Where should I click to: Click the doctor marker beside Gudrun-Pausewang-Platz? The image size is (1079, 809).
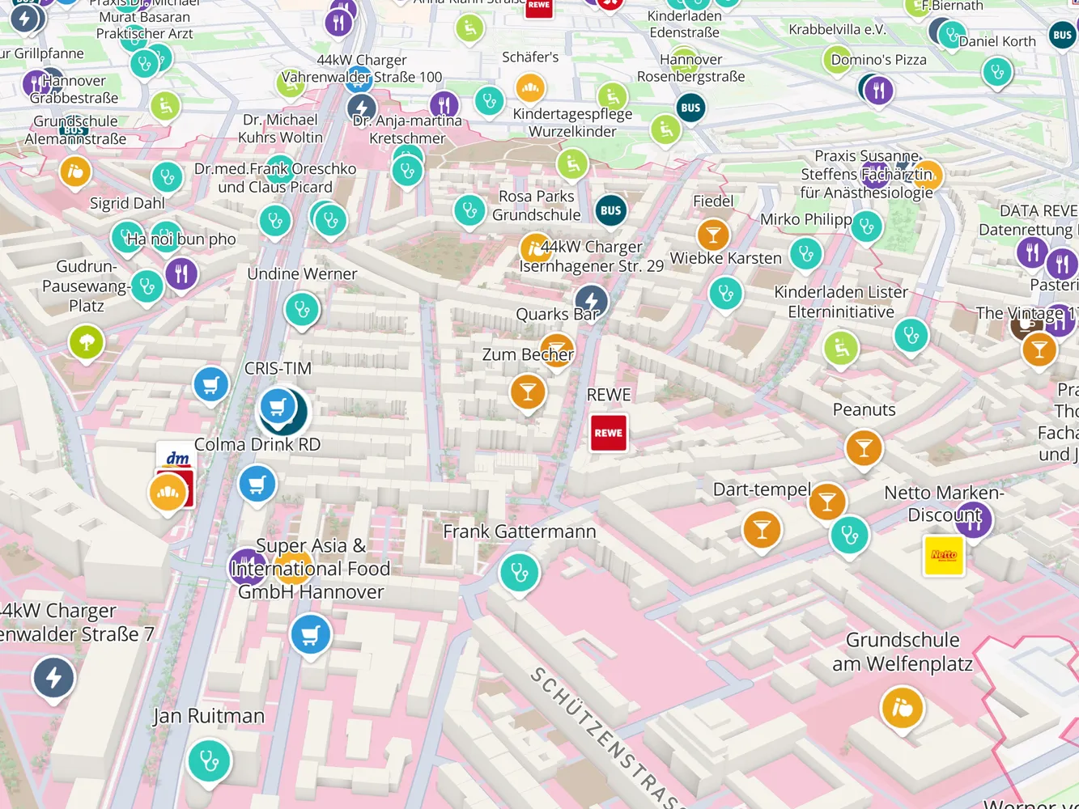point(147,286)
